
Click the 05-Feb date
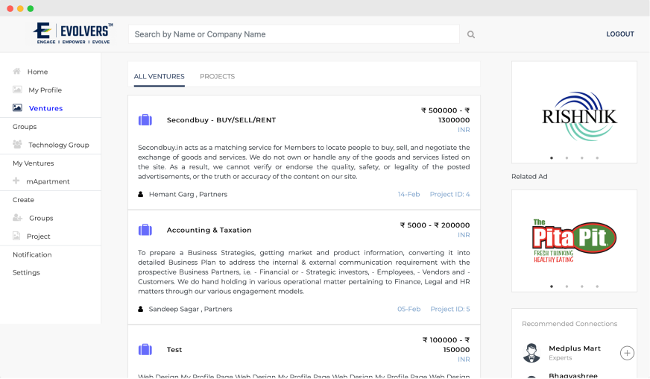[x=408, y=309]
